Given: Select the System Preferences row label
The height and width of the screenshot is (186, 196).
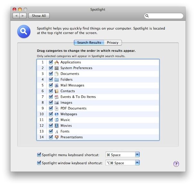Looking at the screenshot, I should (x=76, y=68).
